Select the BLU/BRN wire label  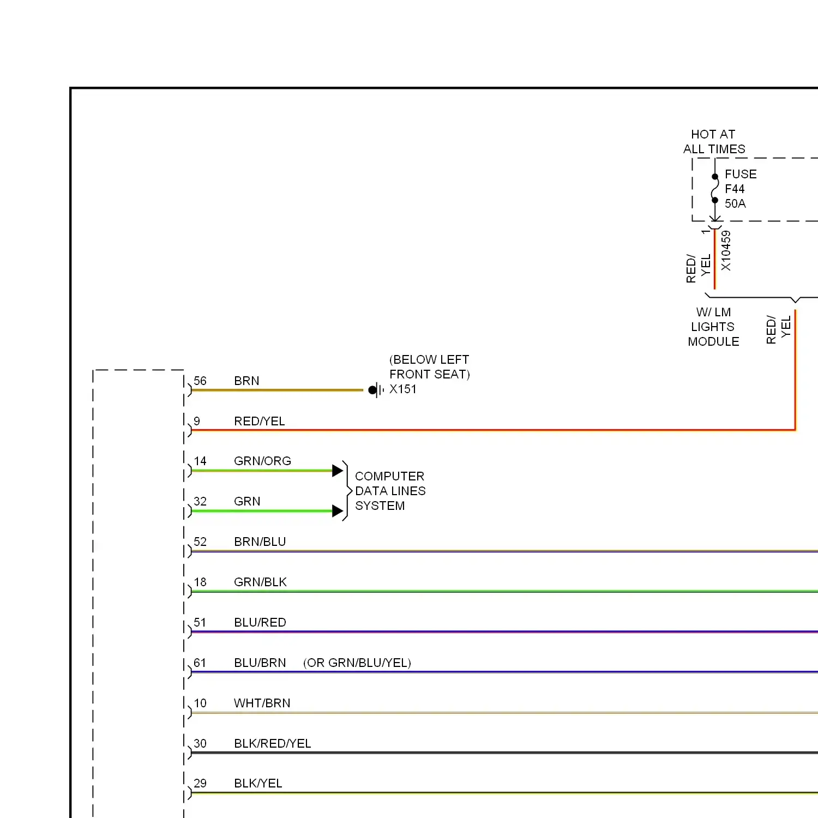tap(260, 663)
